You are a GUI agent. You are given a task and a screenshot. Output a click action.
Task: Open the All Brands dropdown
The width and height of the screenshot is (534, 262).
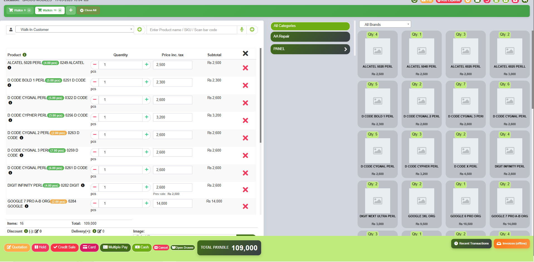pyautogui.click(x=385, y=24)
